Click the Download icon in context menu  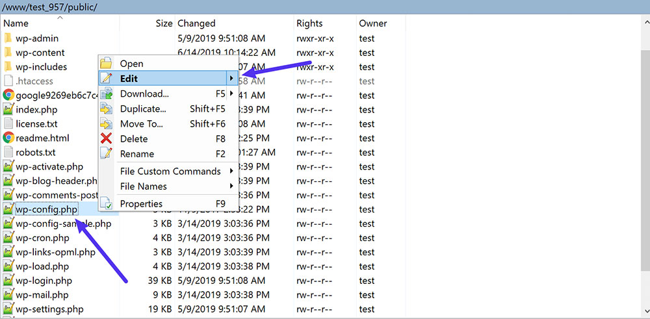tap(107, 94)
